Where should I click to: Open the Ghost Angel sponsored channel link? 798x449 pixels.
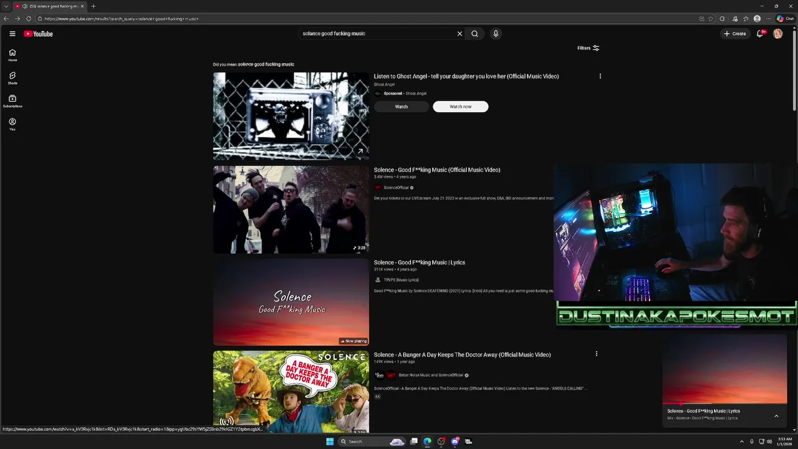click(x=416, y=94)
